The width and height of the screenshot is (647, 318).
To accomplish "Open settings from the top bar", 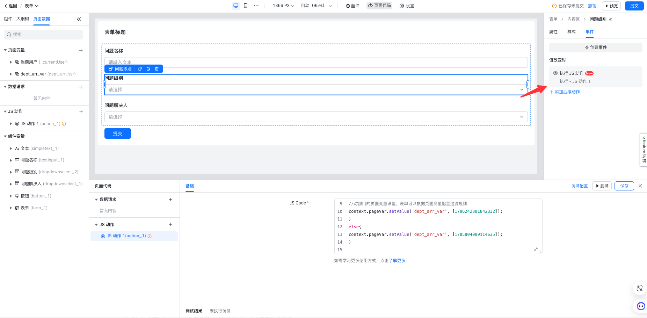I will [x=407, y=6].
